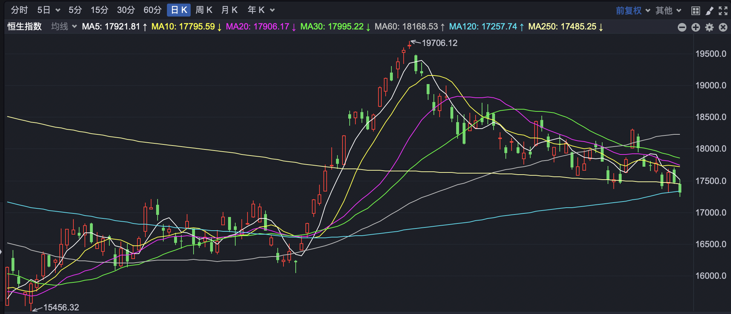The image size is (731, 314).
Task: Select the 周K weekly candlestick tab
Action: pyautogui.click(x=204, y=10)
